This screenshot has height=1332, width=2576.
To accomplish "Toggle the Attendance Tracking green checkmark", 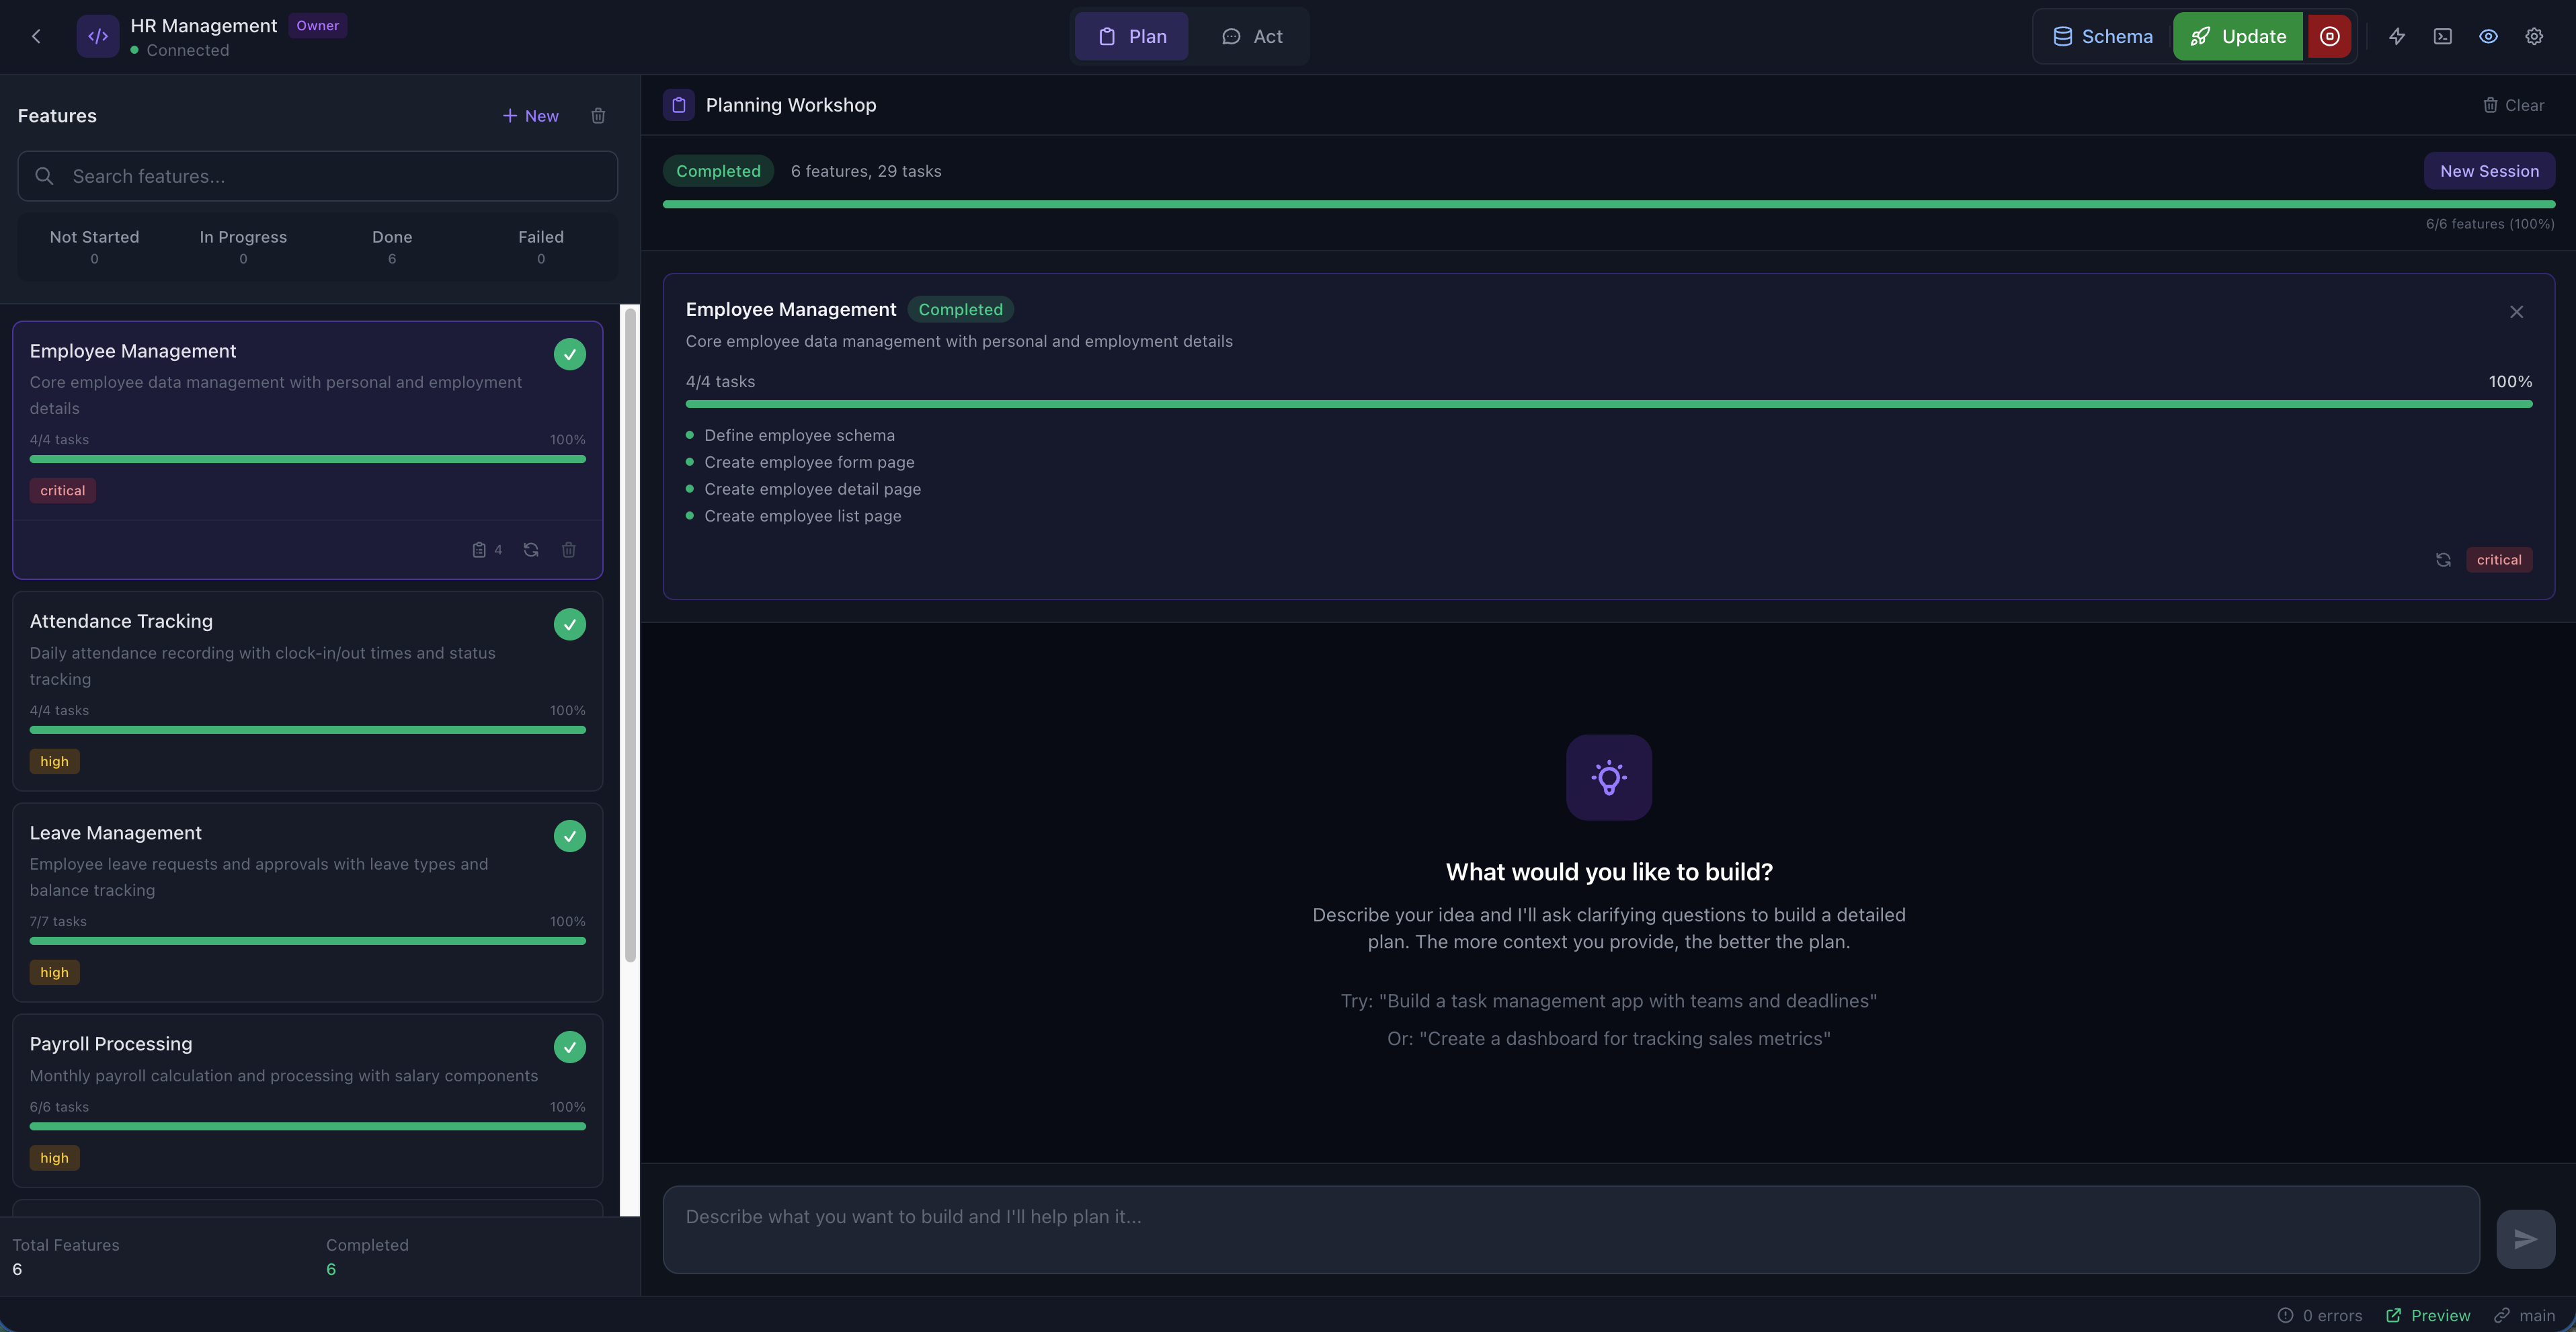I will [x=570, y=624].
